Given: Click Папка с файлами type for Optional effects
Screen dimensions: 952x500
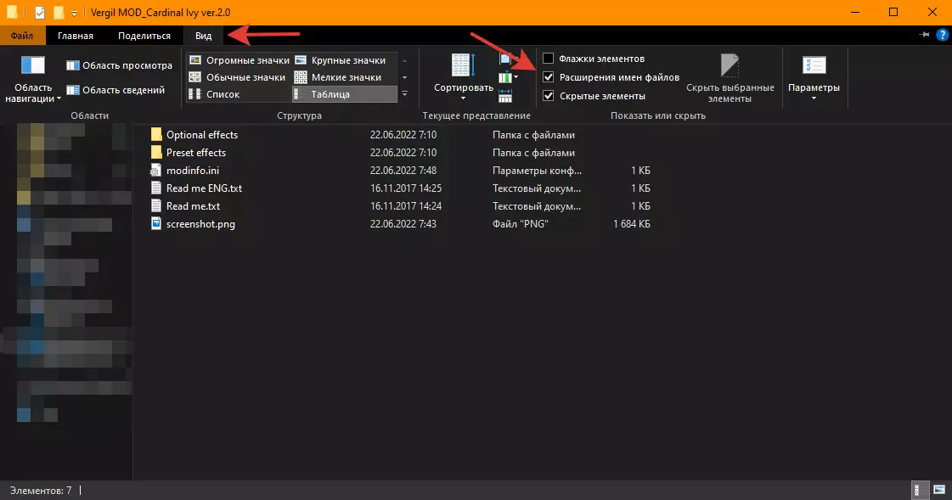Looking at the screenshot, I should pyautogui.click(x=533, y=135).
